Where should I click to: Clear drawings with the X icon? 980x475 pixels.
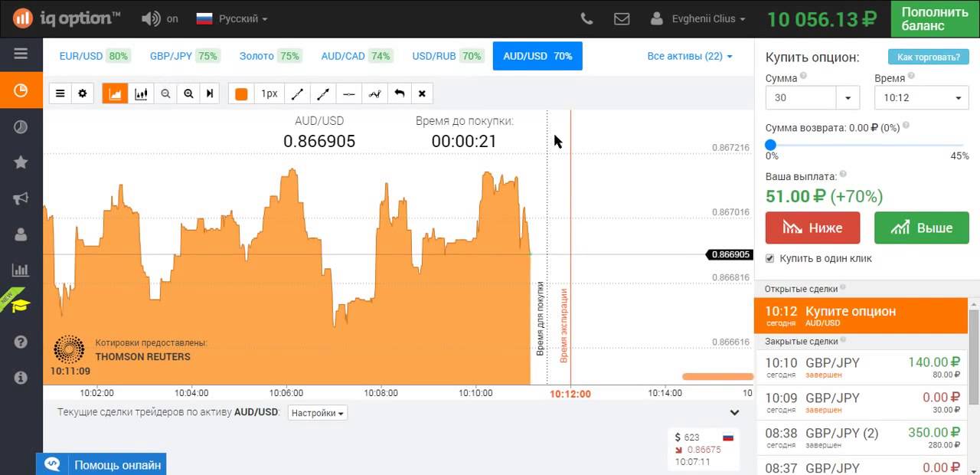tap(422, 93)
